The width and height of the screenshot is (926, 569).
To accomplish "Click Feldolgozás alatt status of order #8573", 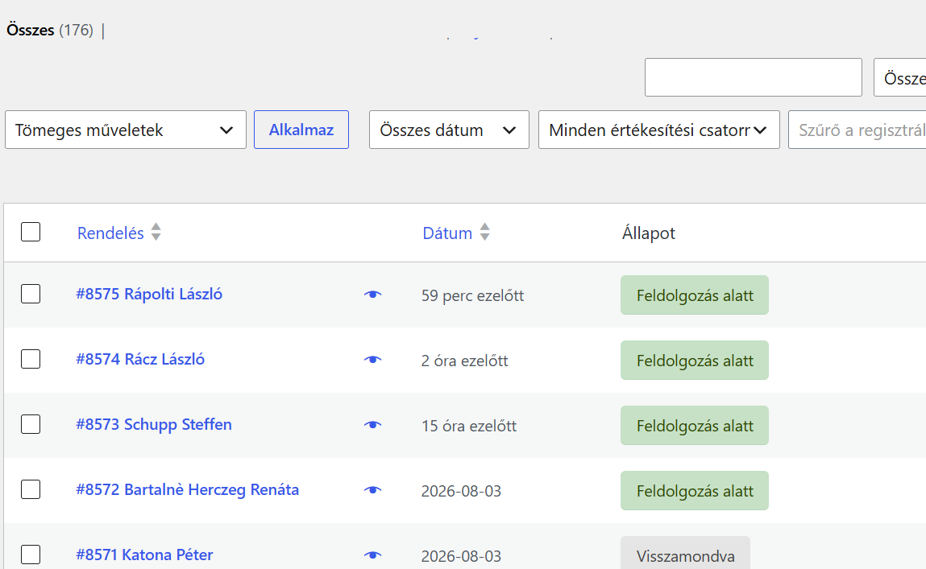I will coord(695,425).
